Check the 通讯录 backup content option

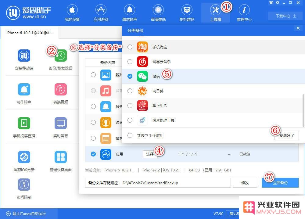93,122
